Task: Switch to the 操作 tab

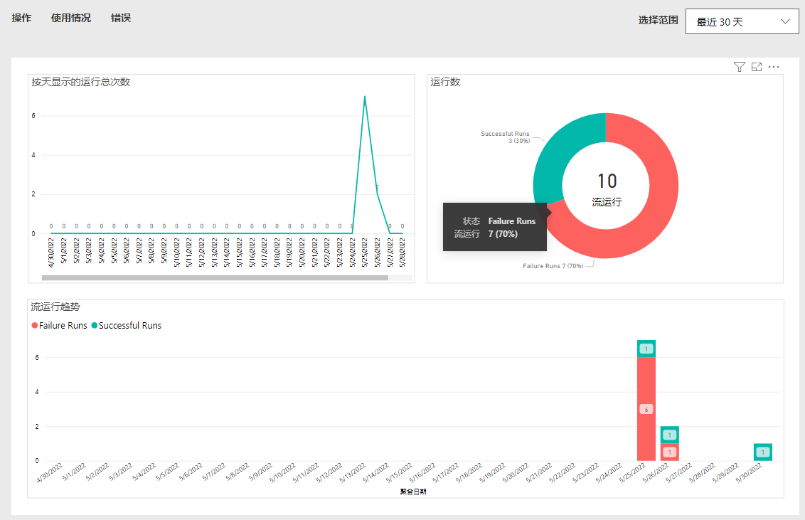Action: coord(21,18)
